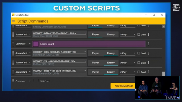Select Player side for Strongman row
Screen dimensions: 182x102
(x=95, y=53)
